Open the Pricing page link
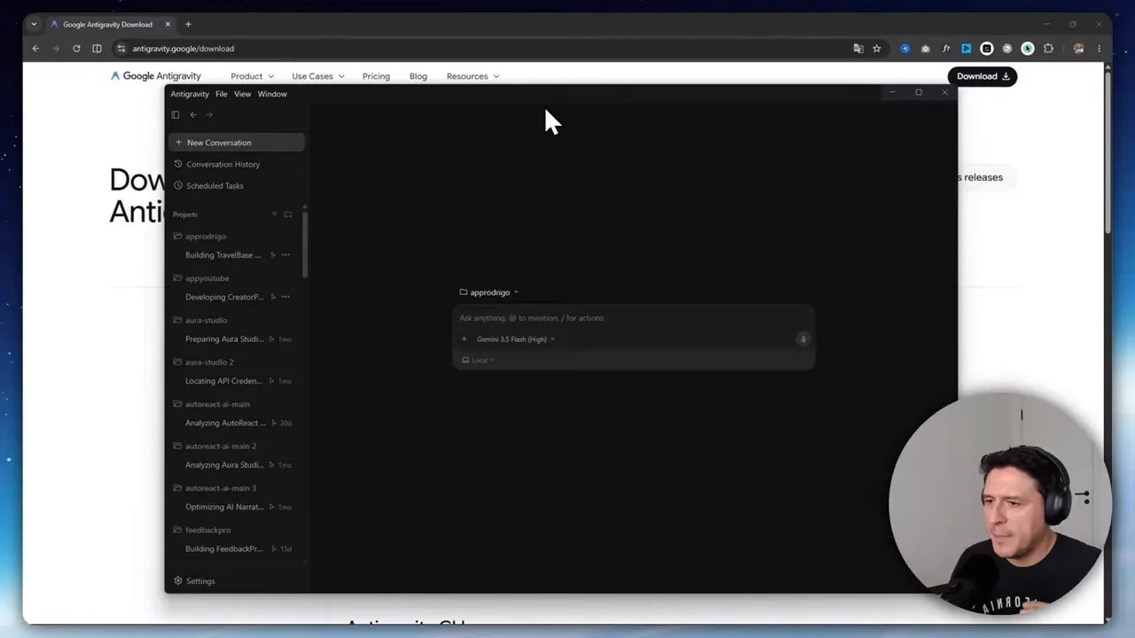The width and height of the screenshot is (1135, 638). pyautogui.click(x=376, y=76)
